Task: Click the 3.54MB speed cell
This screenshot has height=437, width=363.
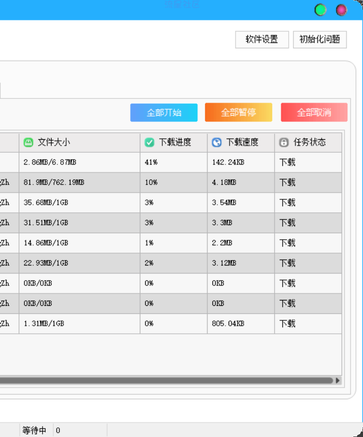Action: click(241, 203)
